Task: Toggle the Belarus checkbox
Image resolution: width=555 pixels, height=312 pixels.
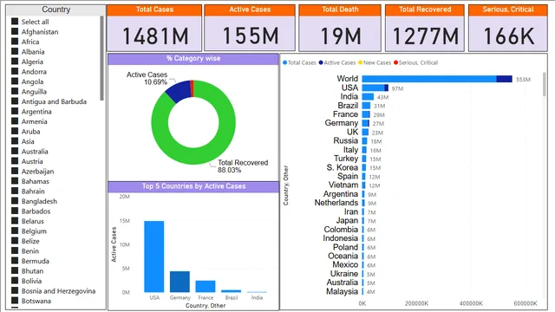Action: (15, 221)
